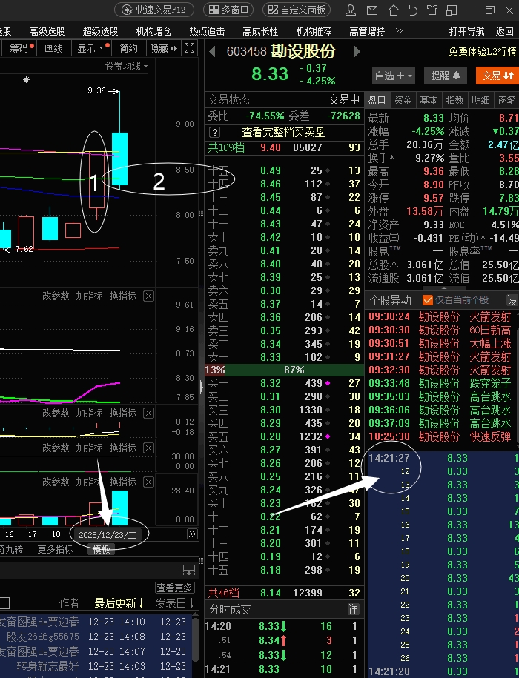
Task: Switch to the 基本 tab
Action: tap(429, 100)
